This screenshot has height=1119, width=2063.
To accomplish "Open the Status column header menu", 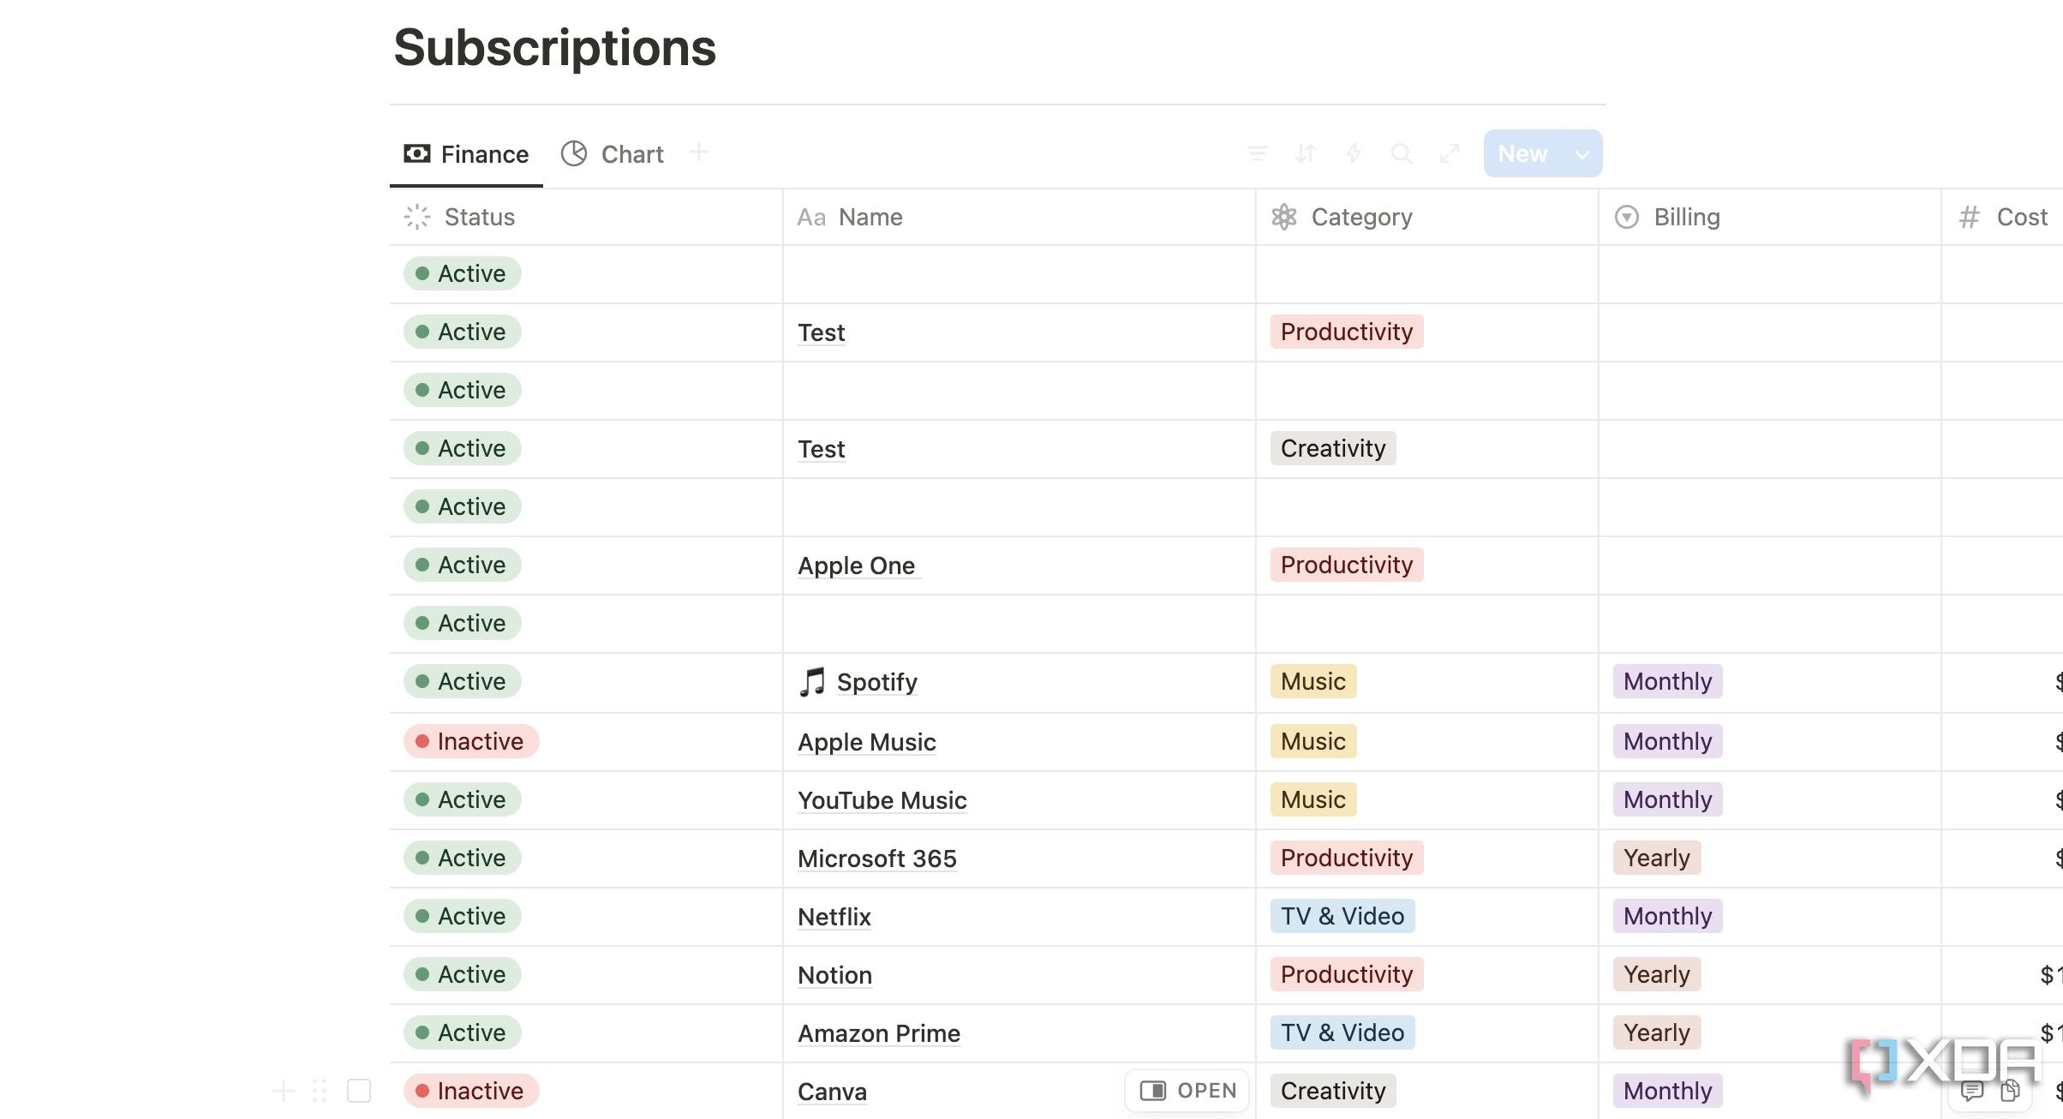I will click(x=586, y=217).
